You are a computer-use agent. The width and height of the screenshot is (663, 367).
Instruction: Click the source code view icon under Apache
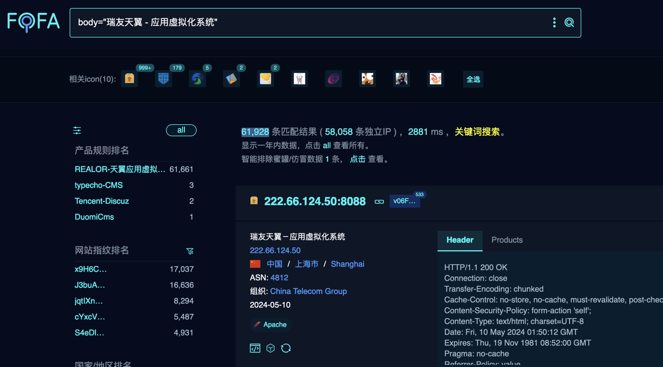(x=255, y=348)
